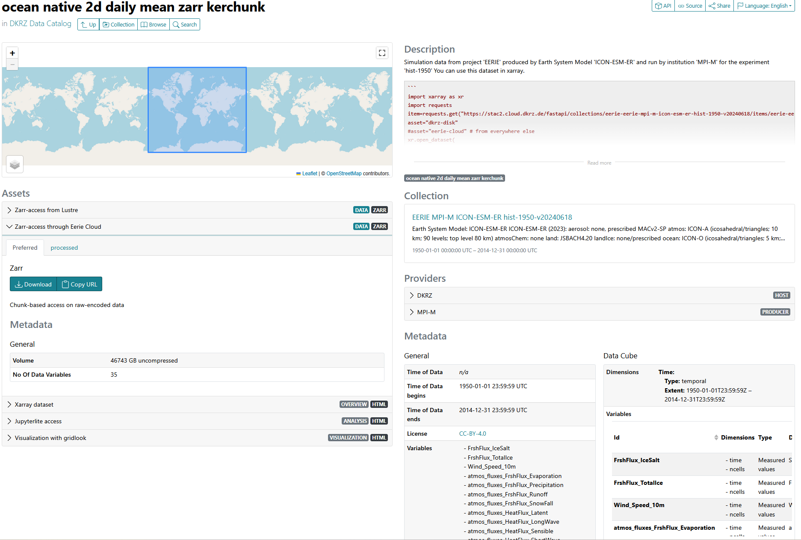Copy the Zarr asset URL
801x540 pixels.
[x=80, y=284]
